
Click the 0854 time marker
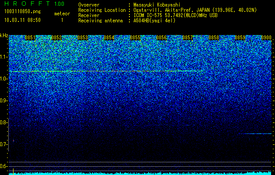pos(109,38)
